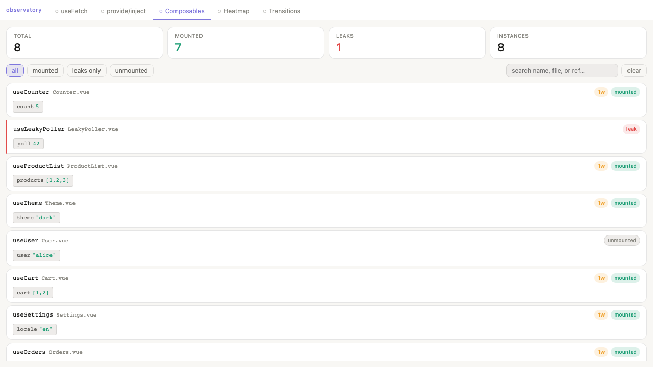
Task: Click the status dot beside Heatmap tab
Action: [220, 11]
